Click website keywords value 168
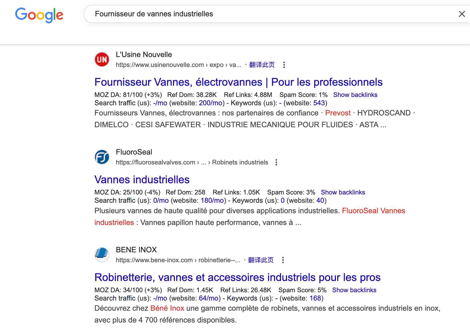Viewport: 470px width, 330px height. pos(315,298)
